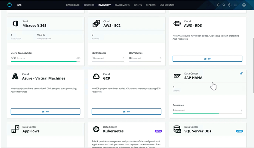The image size is (254, 148).
Task: Click the SQL Server DBs icon
Action: pyautogui.click(x=177, y=129)
